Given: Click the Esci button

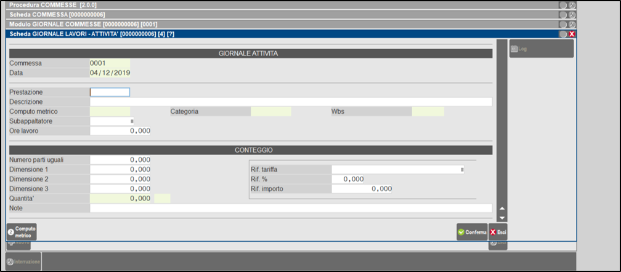Looking at the screenshot, I should (x=498, y=232).
